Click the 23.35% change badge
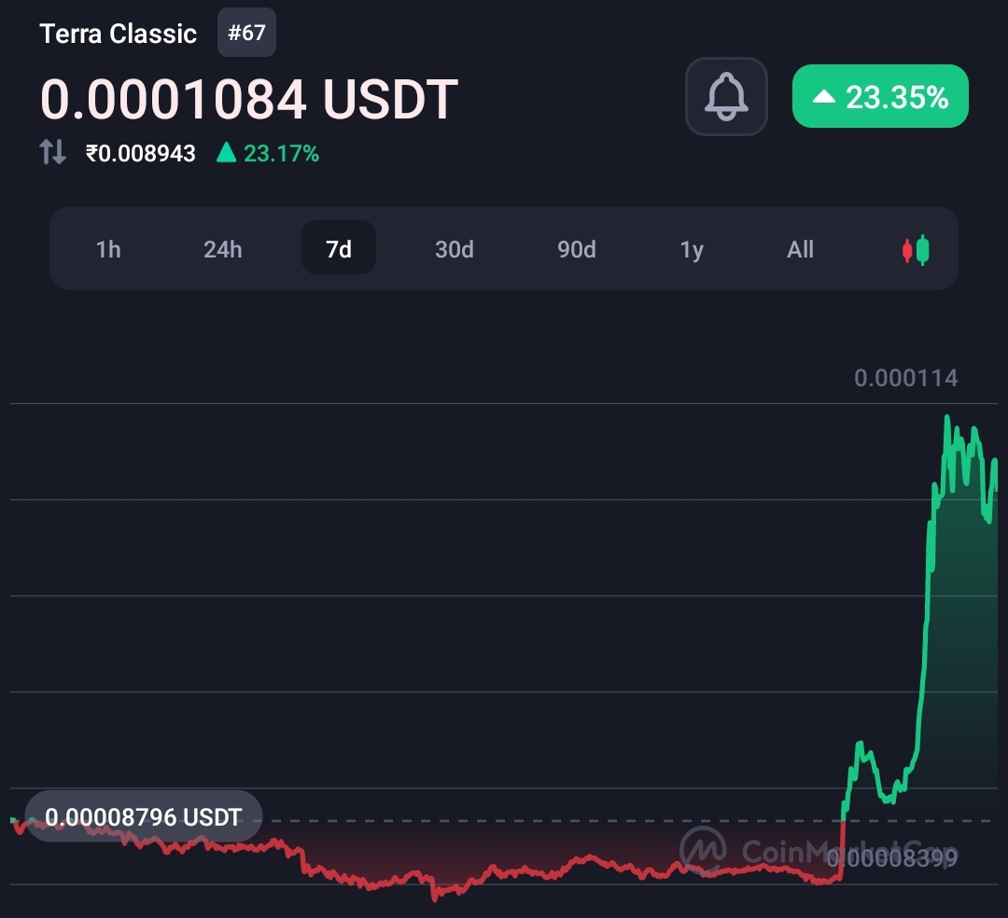The width and height of the screenshot is (1008, 918). 880,96
